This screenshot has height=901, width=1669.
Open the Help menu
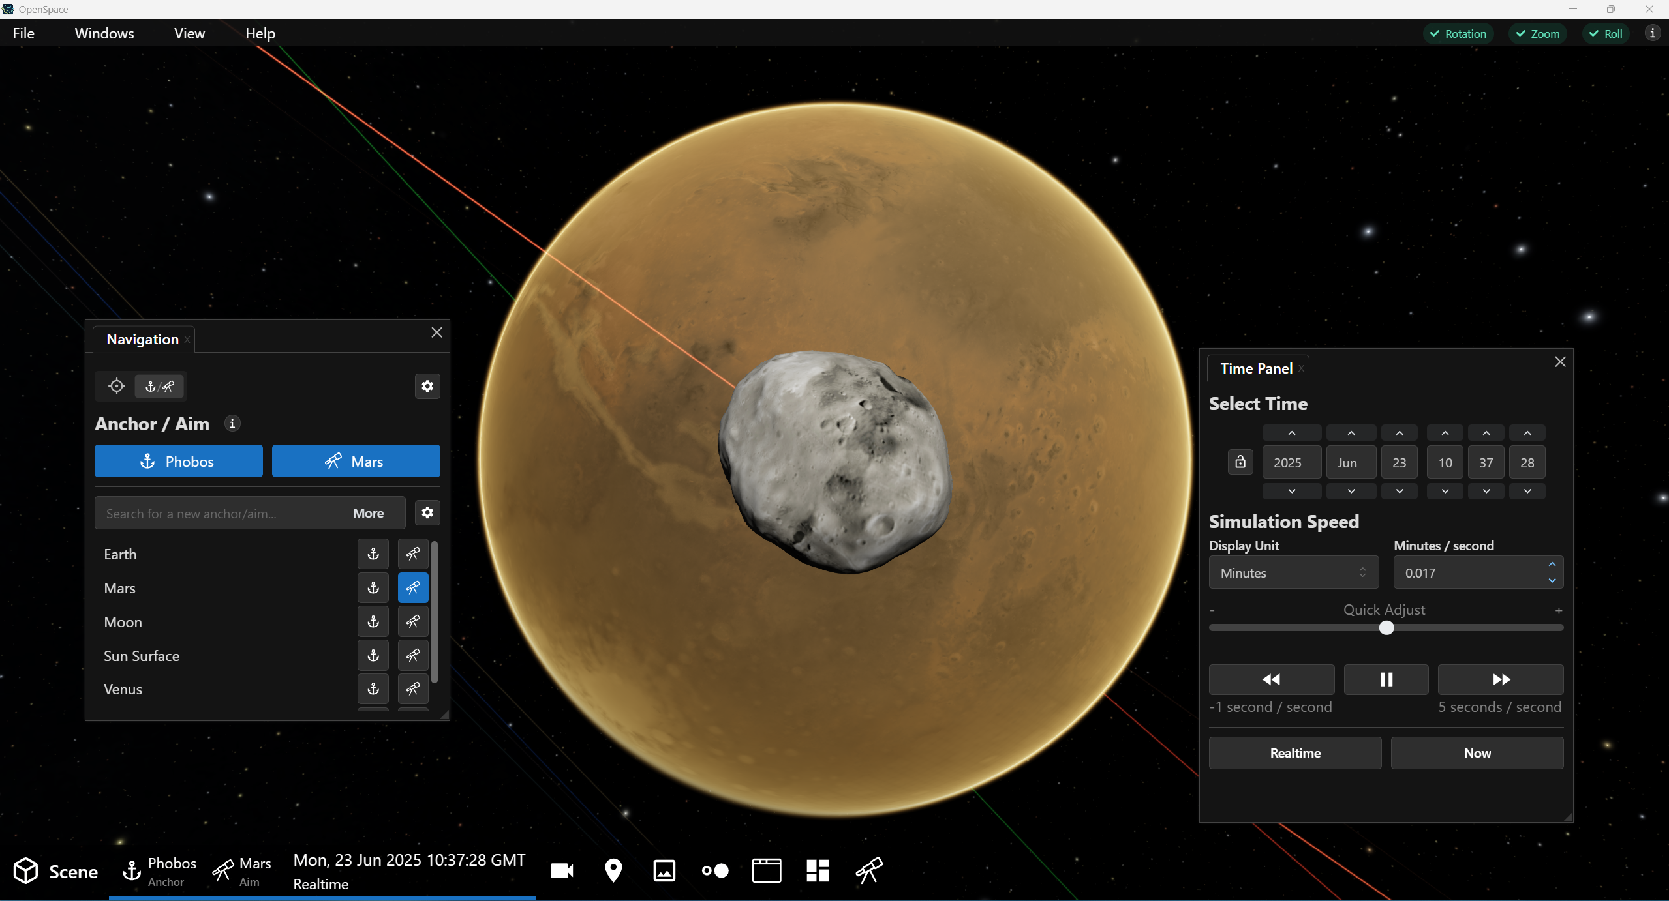260,33
